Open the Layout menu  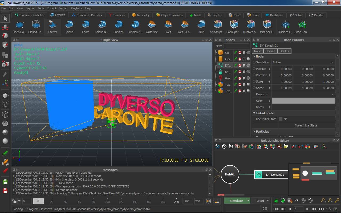(x=30, y=8)
